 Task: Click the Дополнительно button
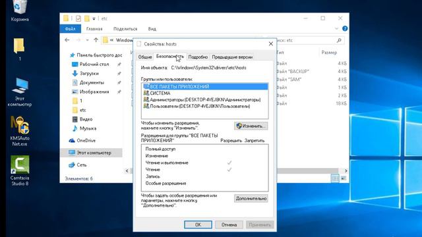point(251,199)
